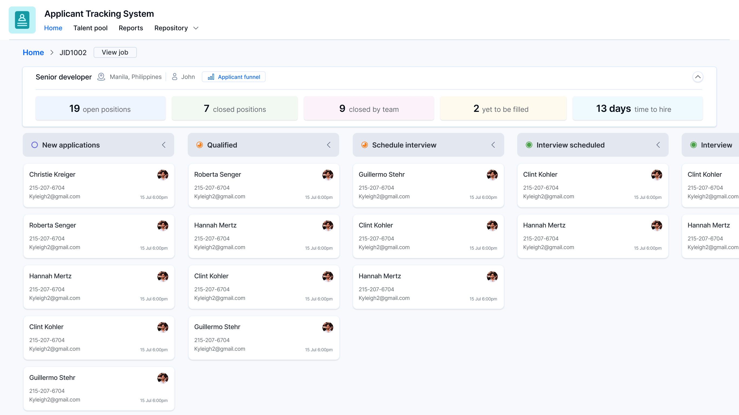
Task: Click 15 Jul 6:00pm on Christie Kreiger card
Action: [154, 198]
